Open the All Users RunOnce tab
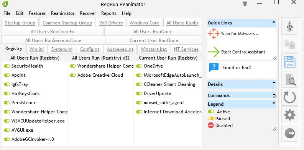Image resolution: width=304 pixels, height=150 pixels. click(x=153, y=32)
